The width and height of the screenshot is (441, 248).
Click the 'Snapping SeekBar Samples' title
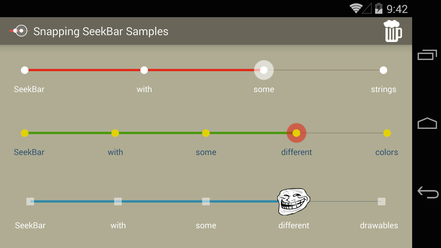[101, 31]
